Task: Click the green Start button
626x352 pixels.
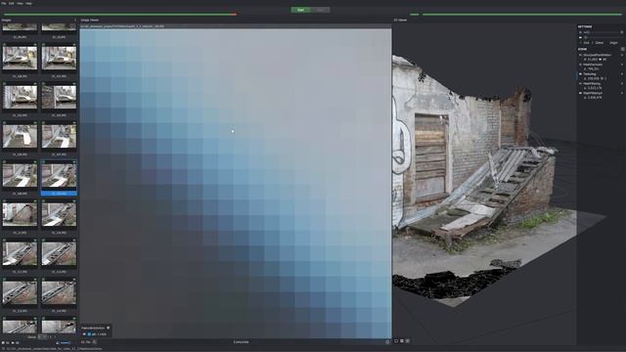Action: [300, 10]
